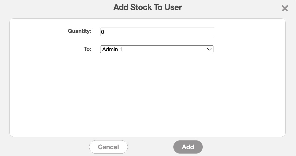The height and width of the screenshot is (156, 296).
Task: Dismiss the dialog using Cancel
Action: (x=108, y=147)
